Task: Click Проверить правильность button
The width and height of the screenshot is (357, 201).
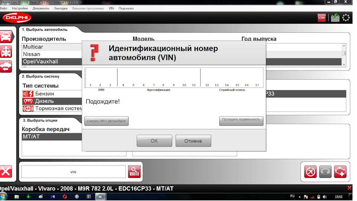Action: point(241,121)
